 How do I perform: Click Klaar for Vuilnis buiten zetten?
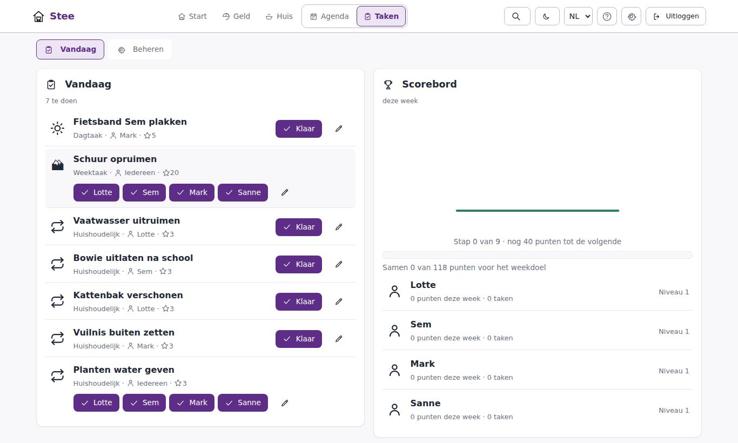tap(299, 339)
